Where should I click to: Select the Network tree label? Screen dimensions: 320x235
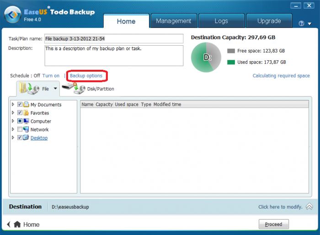(x=40, y=130)
